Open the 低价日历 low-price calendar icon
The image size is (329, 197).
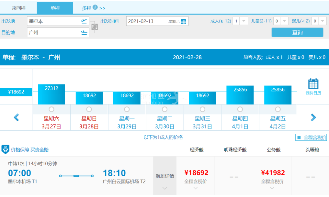pos(313,86)
